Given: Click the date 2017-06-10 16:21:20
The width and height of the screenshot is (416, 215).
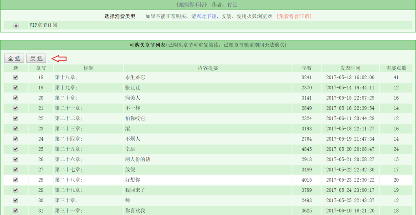Looking at the screenshot, I should pos(350,211).
